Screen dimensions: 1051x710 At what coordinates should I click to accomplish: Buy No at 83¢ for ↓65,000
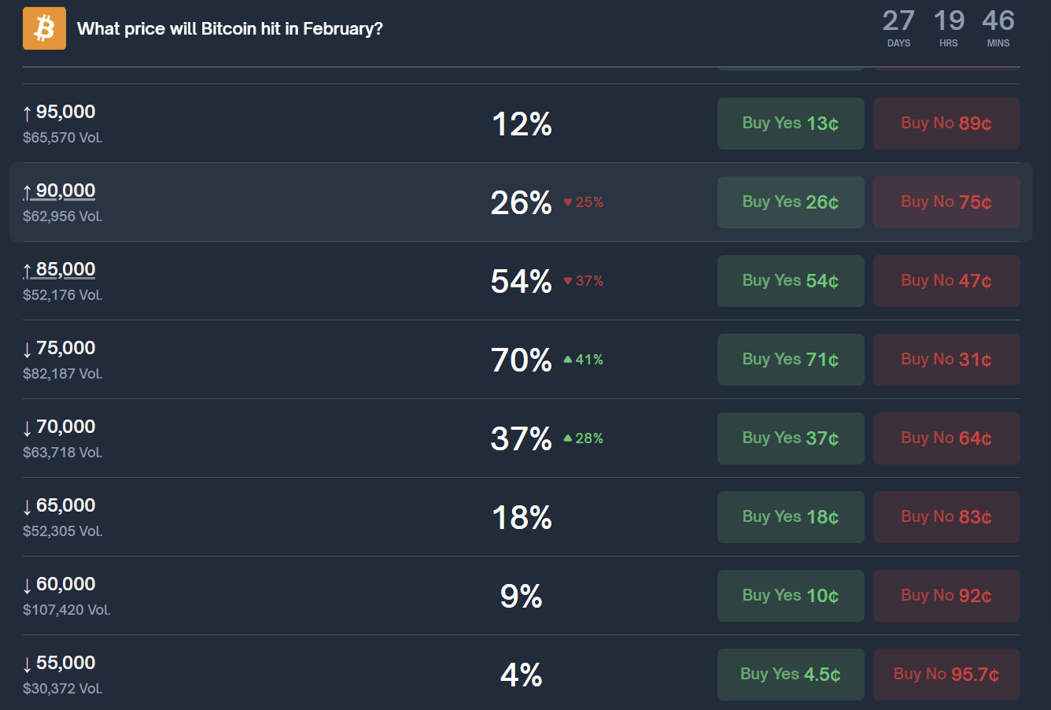[946, 517]
